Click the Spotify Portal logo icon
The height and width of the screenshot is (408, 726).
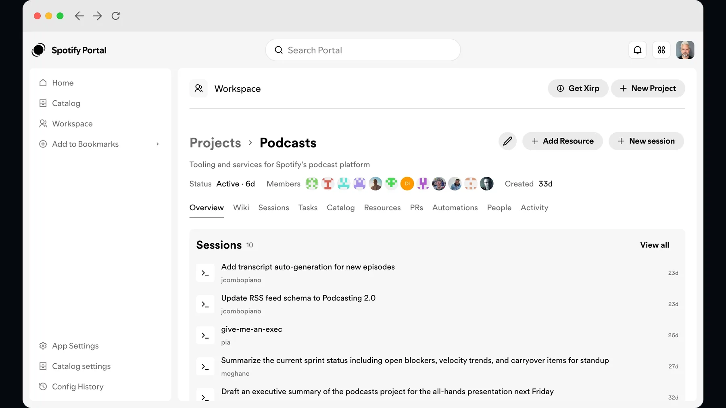tap(39, 50)
